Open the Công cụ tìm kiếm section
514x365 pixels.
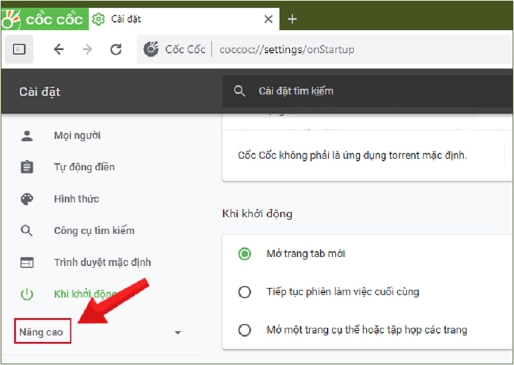pos(94,231)
